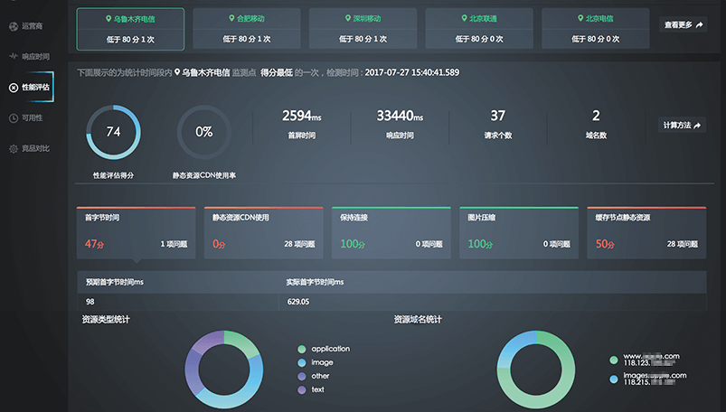Click the 运营商 globe icon in sidebar
This screenshot has width=726, height=412.
(x=13, y=25)
